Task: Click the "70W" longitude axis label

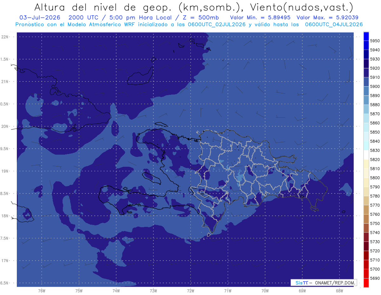Action: (x=265, y=291)
